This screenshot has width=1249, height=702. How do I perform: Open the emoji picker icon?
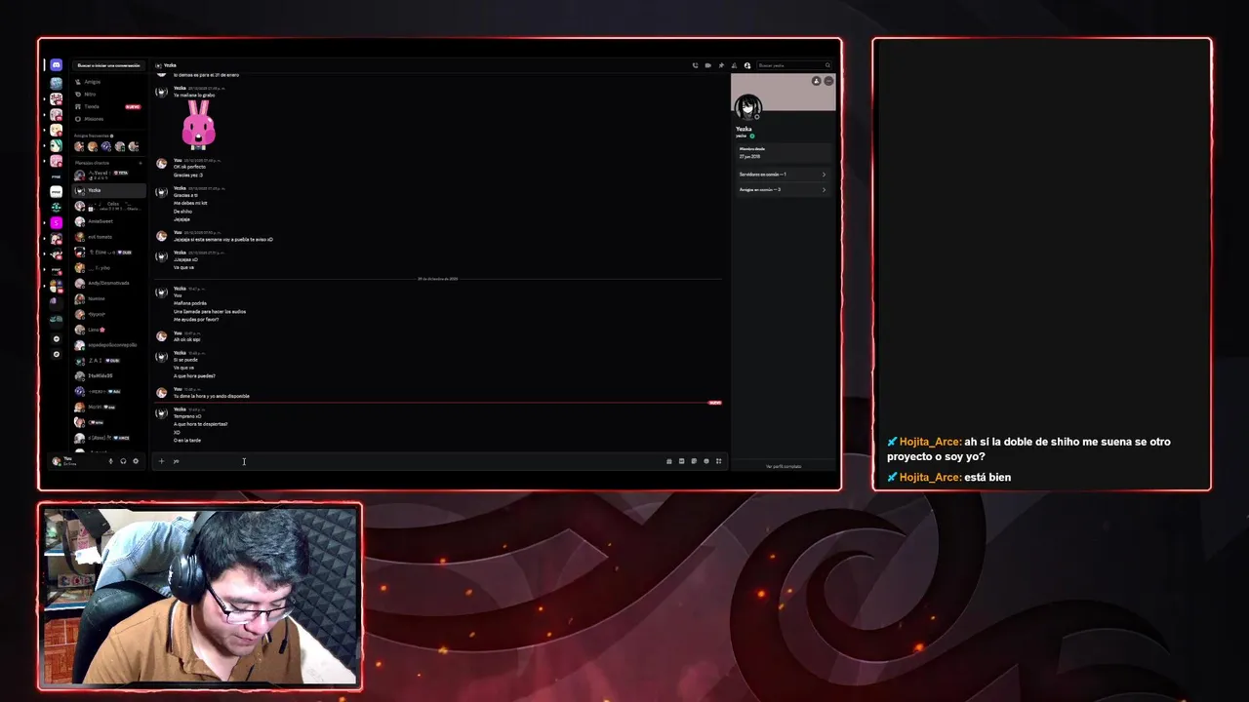click(x=706, y=461)
